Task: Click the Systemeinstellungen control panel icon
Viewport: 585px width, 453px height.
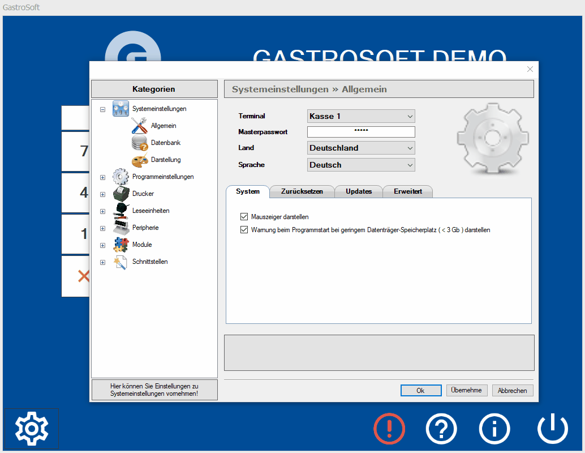Action: (x=121, y=109)
